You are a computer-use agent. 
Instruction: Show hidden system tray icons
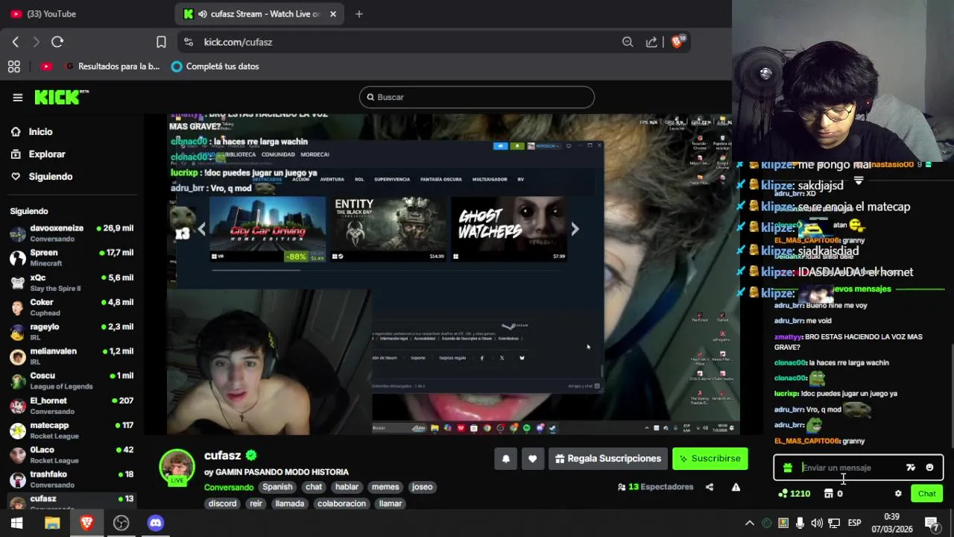750,523
